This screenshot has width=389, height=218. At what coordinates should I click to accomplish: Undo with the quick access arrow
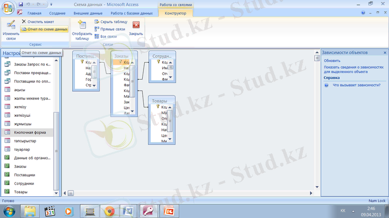click(28, 4)
